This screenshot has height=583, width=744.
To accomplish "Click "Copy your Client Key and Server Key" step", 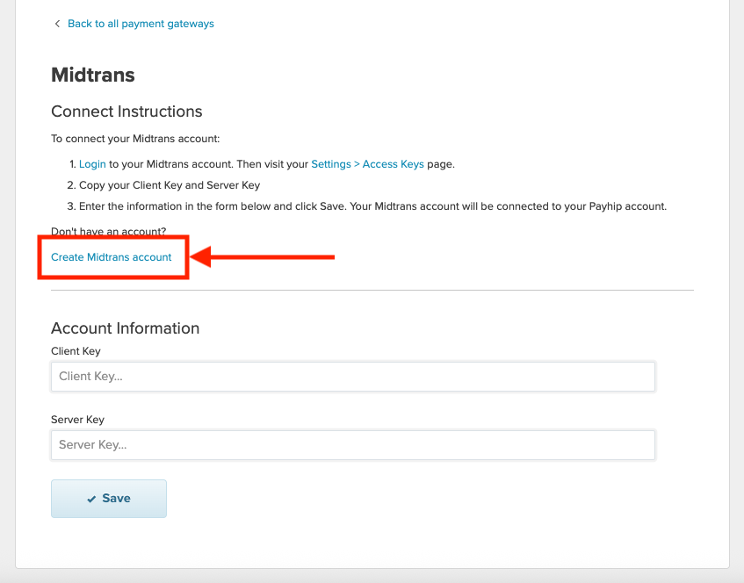I will coord(170,185).
